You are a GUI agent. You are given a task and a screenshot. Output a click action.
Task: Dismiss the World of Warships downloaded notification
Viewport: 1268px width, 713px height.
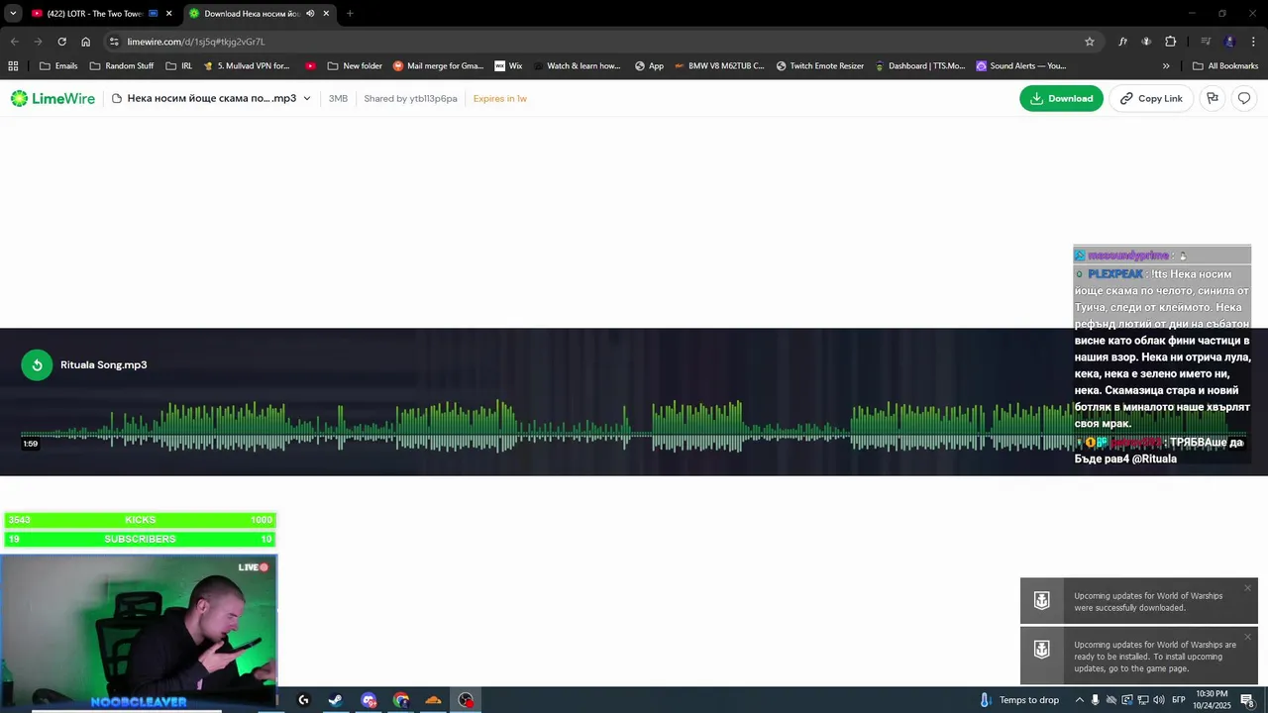1247,588
